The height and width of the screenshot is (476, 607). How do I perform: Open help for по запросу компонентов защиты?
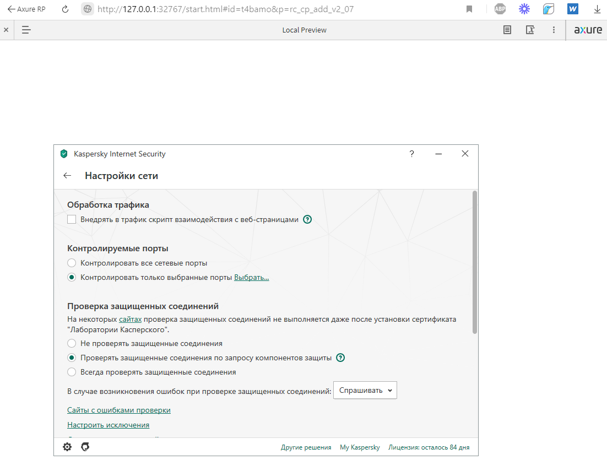(340, 358)
